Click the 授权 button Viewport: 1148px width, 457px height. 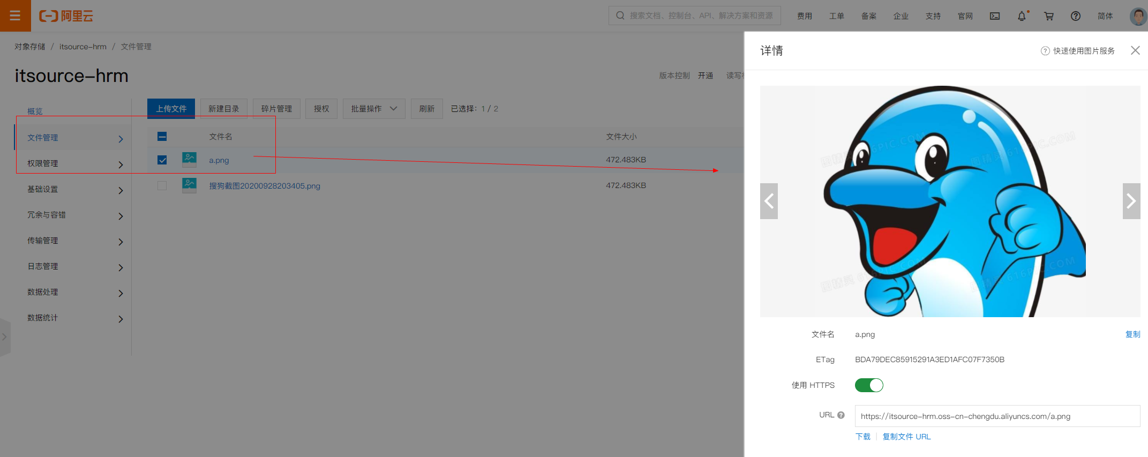coord(321,109)
